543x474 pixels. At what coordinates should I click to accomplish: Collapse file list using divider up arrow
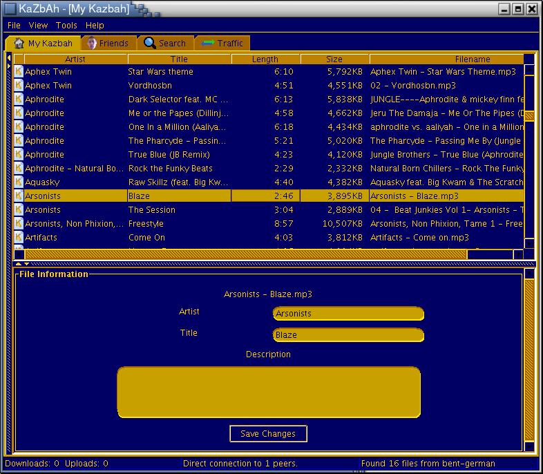pos(19,264)
